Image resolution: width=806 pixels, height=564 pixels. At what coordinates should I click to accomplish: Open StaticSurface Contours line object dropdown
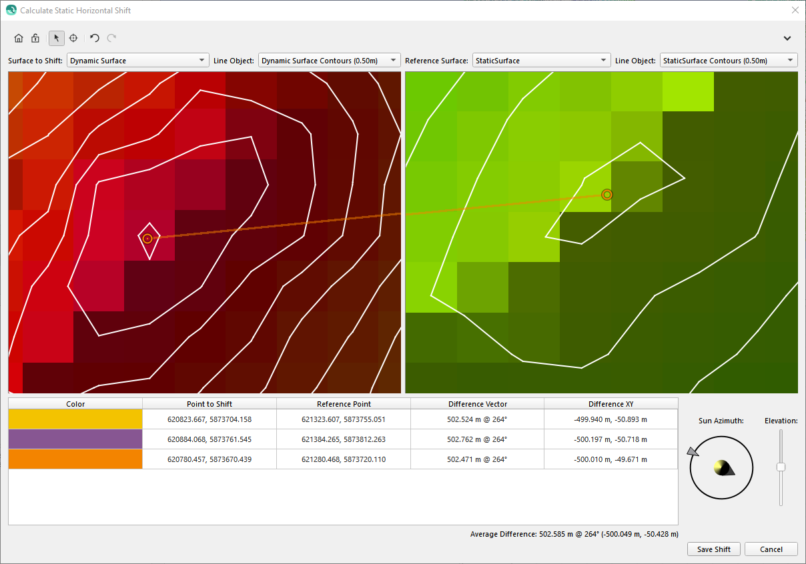tap(729, 61)
